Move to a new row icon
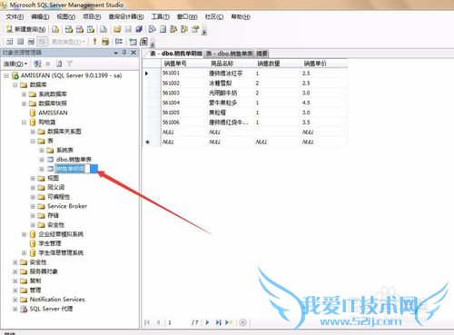Viewport: 454px width, 335px height. (229, 322)
